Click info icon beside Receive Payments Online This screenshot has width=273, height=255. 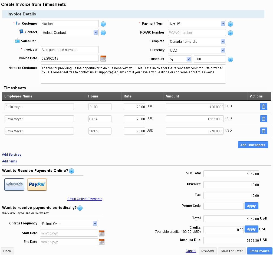point(71,171)
